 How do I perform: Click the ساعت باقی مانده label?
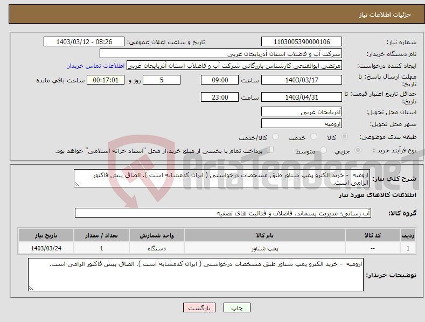tap(60, 81)
